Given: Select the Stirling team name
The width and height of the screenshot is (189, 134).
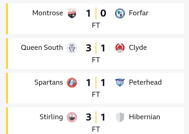Looking at the screenshot, I should tap(51, 117).
